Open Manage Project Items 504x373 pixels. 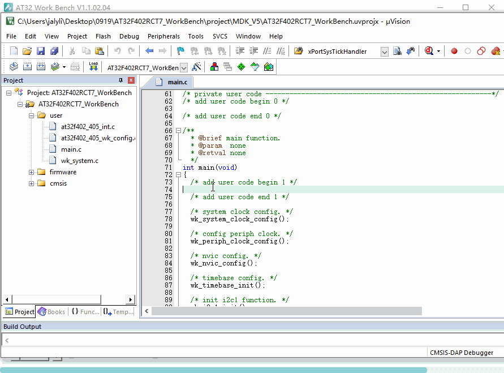coord(214,67)
